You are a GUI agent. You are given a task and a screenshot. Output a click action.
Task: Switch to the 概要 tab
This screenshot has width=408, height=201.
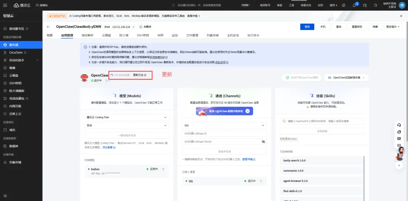tap(50, 36)
